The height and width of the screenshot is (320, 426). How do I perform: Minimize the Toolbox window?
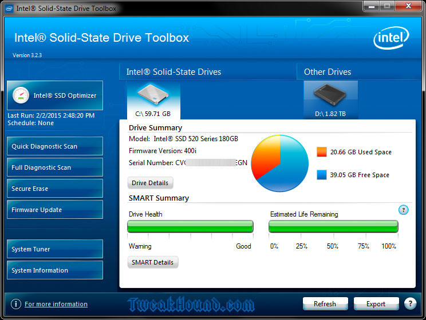point(372,6)
